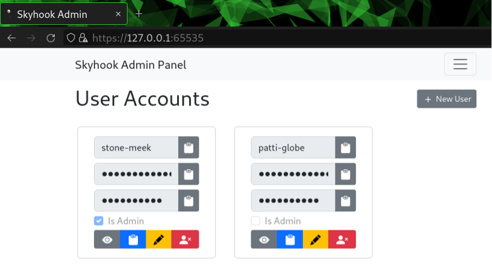Click the New User button
Screen dimensions: 492x269
pos(446,99)
